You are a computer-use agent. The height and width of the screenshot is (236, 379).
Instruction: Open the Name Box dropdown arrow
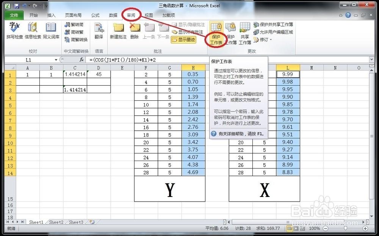click(56, 60)
